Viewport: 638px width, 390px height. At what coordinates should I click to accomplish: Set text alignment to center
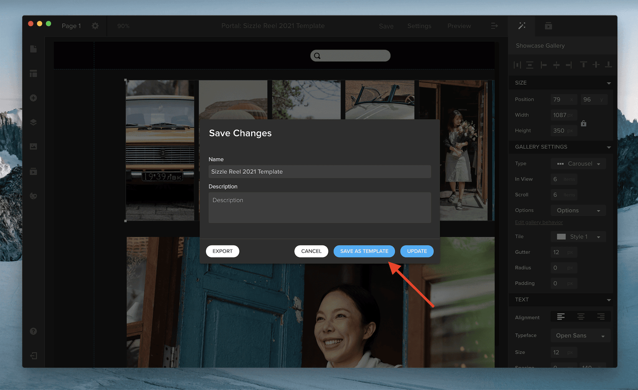click(581, 317)
